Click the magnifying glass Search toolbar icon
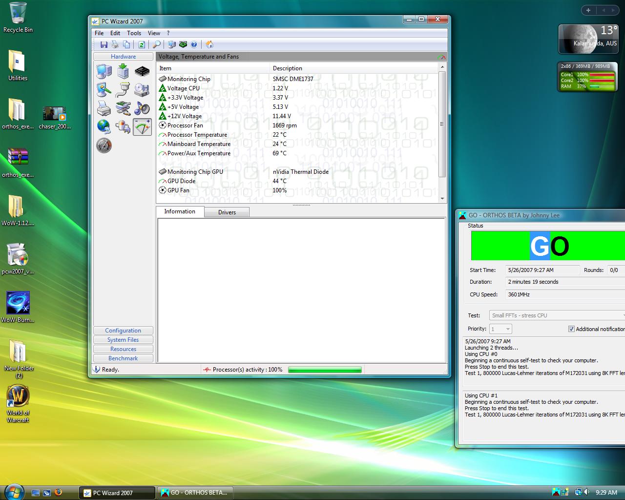Image resolution: width=625 pixels, height=500 pixels. [157, 44]
